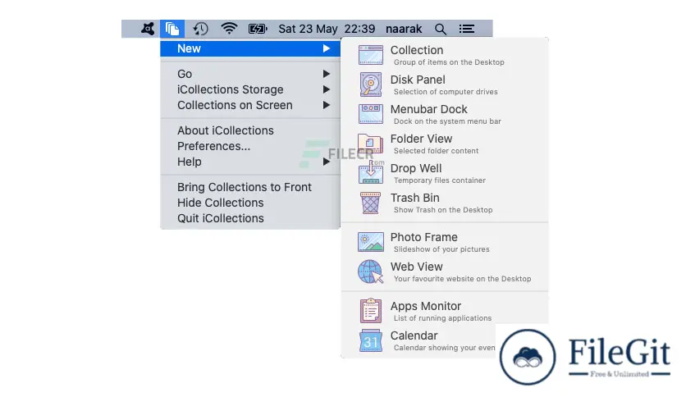The image size is (686, 397).
Task: Click the Wi-Fi status icon
Action: 229,29
